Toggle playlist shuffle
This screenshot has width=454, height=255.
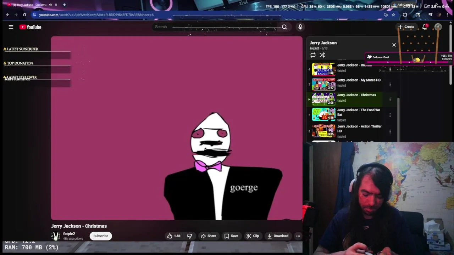322,55
